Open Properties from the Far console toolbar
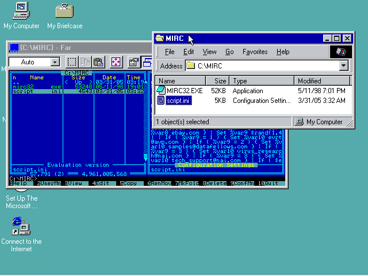The width and height of the screenshot is (368, 276). pos(134,62)
